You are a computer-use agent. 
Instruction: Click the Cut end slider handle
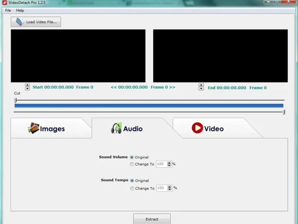click(284, 112)
